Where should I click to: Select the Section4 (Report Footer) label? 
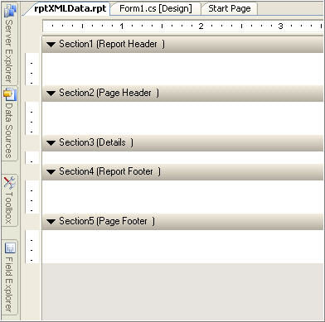[x=110, y=171]
